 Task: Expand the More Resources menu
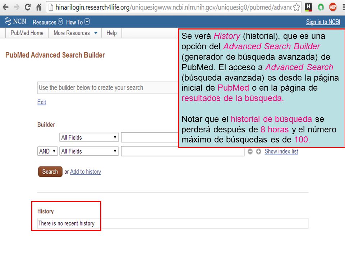(75, 33)
